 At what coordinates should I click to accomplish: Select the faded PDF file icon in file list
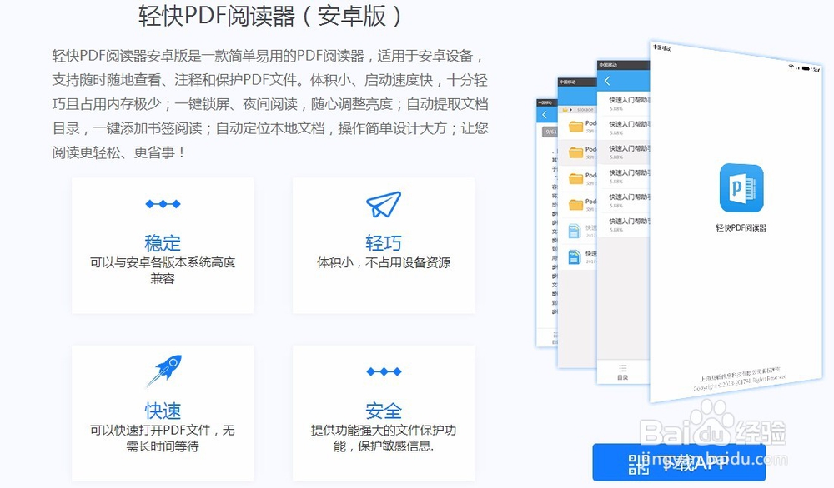(x=575, y=231)
